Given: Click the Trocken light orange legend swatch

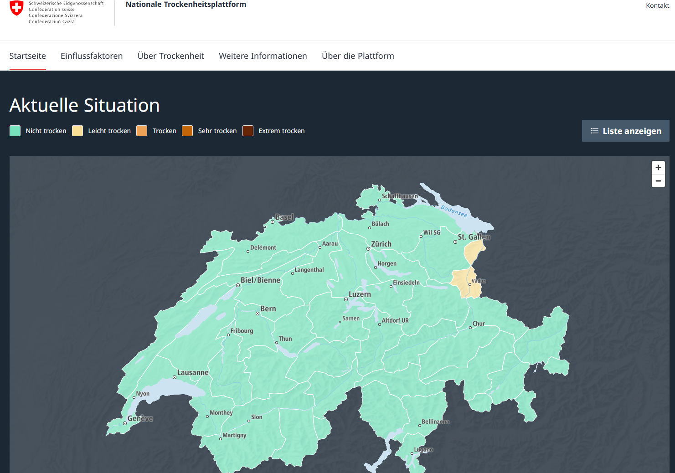Looking at the screenshot, I should (x=142, y=131).
